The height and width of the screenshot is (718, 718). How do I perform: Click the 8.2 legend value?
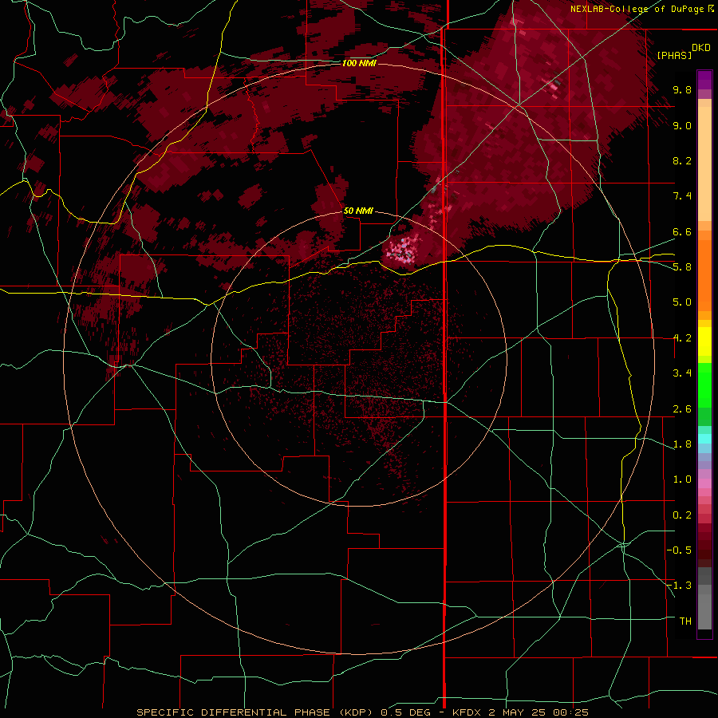coord(682,160)
